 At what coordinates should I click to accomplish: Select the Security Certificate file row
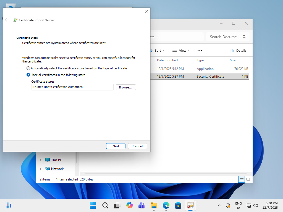click(x=200, y=76)
